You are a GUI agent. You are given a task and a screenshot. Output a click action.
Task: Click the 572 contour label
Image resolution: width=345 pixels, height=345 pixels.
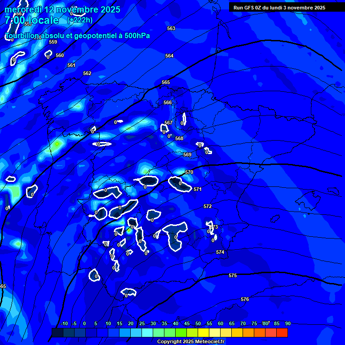(x=207, y=206)
